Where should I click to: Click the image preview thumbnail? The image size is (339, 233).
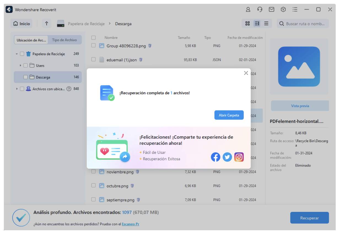(x=299, y=66)
